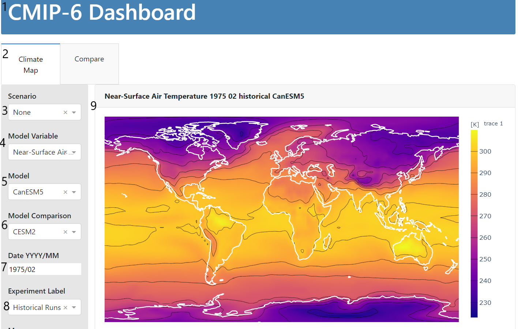
Task: Click the Scenario field label
Action: pos(22,96)
